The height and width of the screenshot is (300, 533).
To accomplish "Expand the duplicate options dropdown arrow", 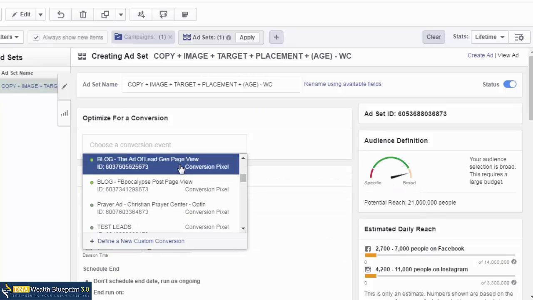I will pyautogui.click(x=121, y=15).
